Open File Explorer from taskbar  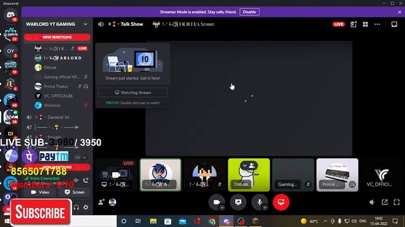[x=153, y=221]
